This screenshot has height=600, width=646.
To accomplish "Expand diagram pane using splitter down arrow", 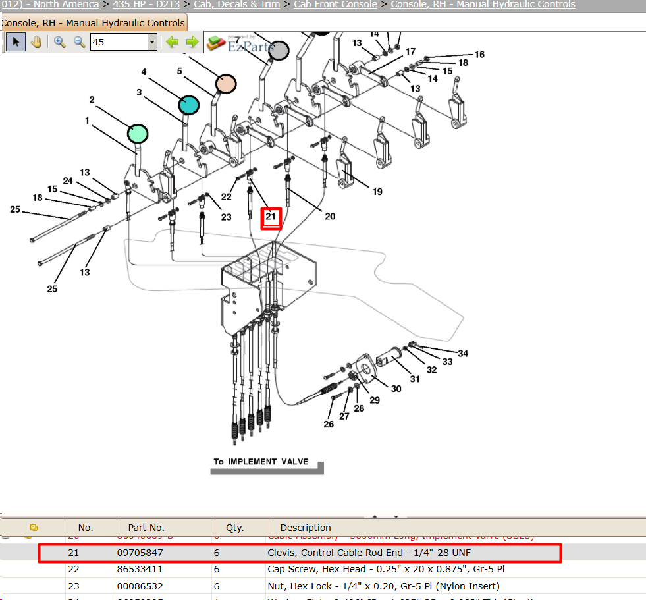I will (x=396, y=516).
